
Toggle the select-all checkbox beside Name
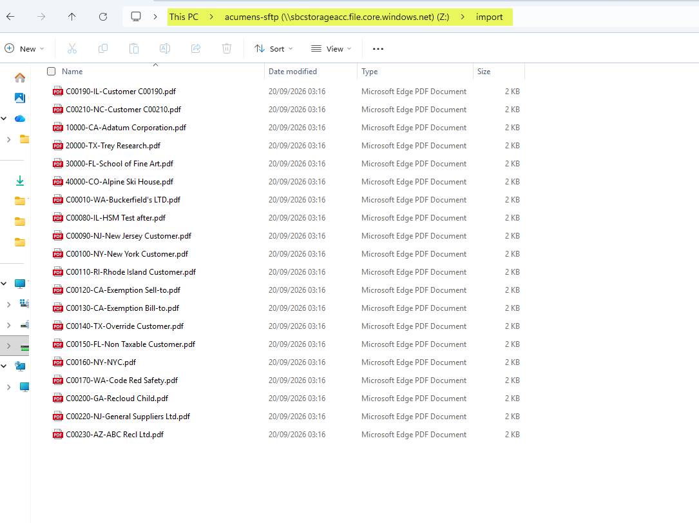click(52, 72)
